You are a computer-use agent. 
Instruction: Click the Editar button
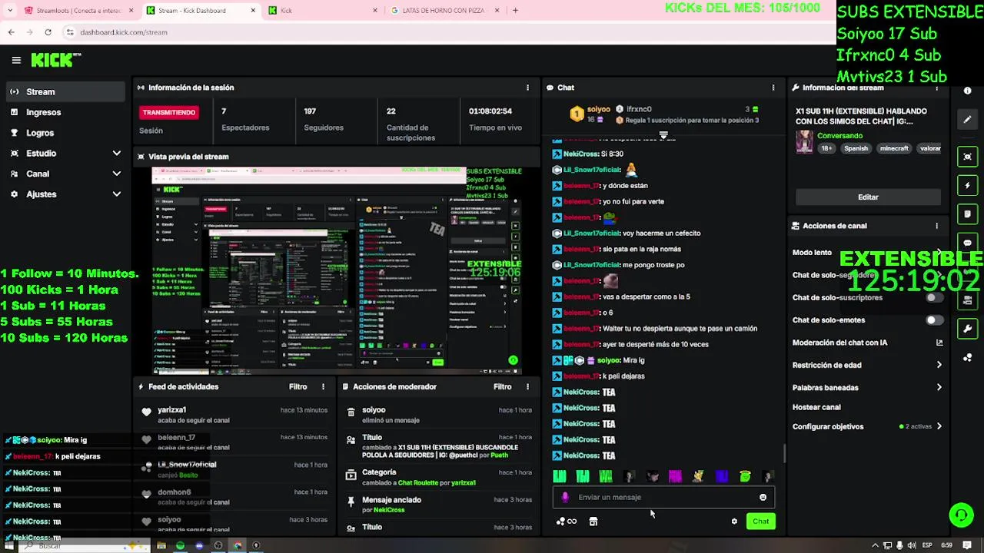[868, 197]
